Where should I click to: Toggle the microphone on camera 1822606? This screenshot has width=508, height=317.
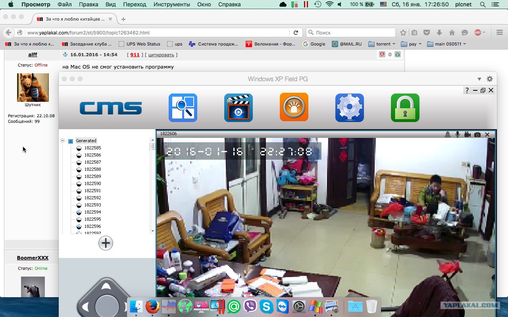458,135
